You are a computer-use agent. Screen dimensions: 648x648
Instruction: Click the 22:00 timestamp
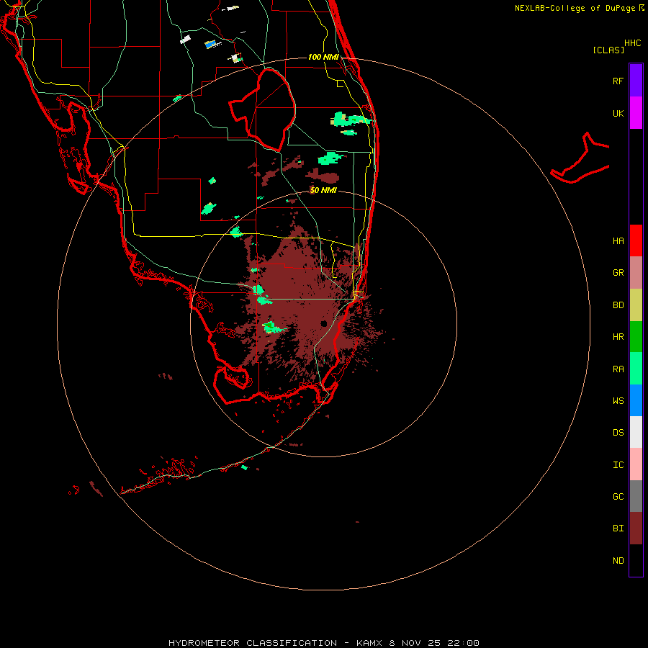(463, 643)
